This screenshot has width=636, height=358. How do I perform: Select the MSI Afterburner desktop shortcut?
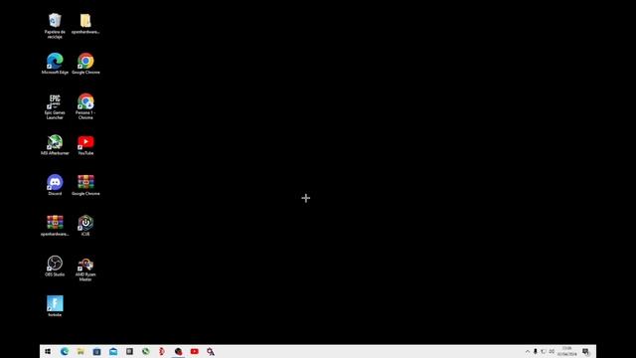[55, 144]
